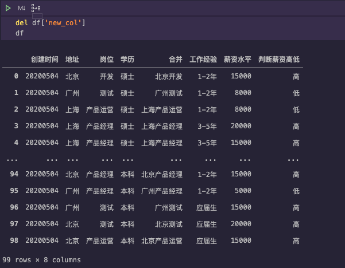
Task: Click the 合并 column header
Action: coord(175,60)
